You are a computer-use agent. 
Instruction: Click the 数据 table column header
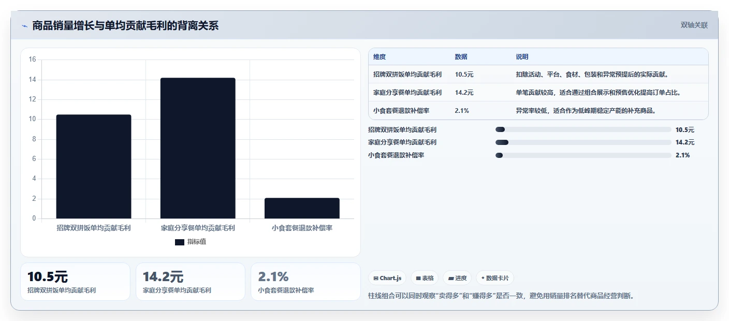[461, 57]
